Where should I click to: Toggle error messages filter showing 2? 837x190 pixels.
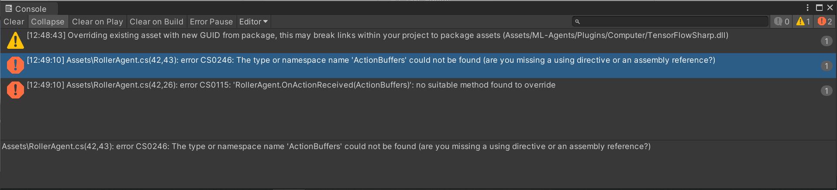pos(824,21)
